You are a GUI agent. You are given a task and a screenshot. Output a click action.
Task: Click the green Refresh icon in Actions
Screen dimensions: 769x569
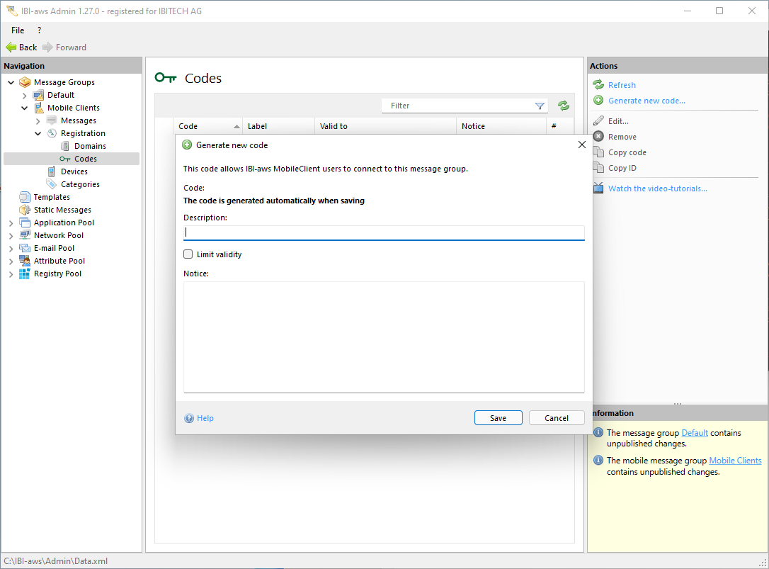(598, 85)
